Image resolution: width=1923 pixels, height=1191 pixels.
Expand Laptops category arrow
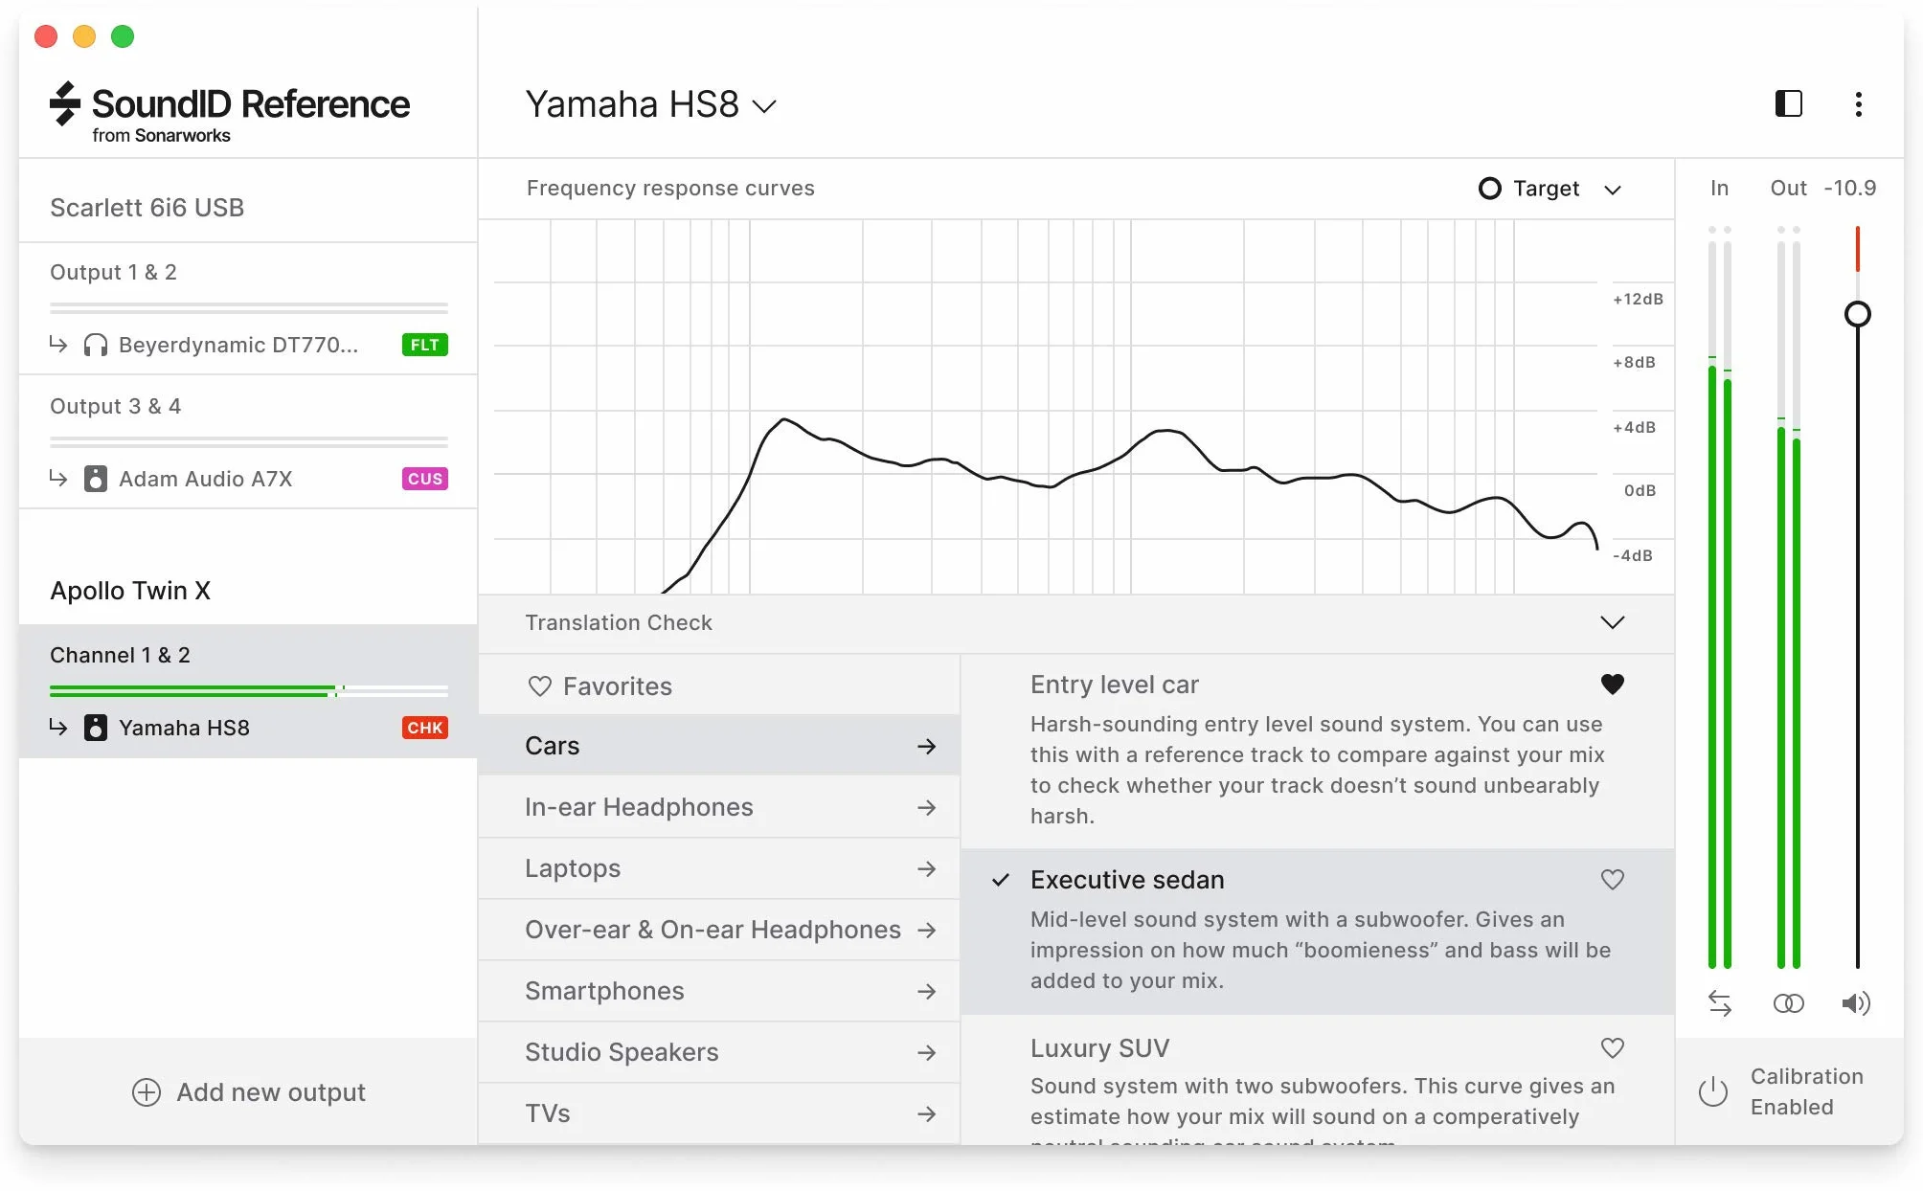[x=926, y=868]
